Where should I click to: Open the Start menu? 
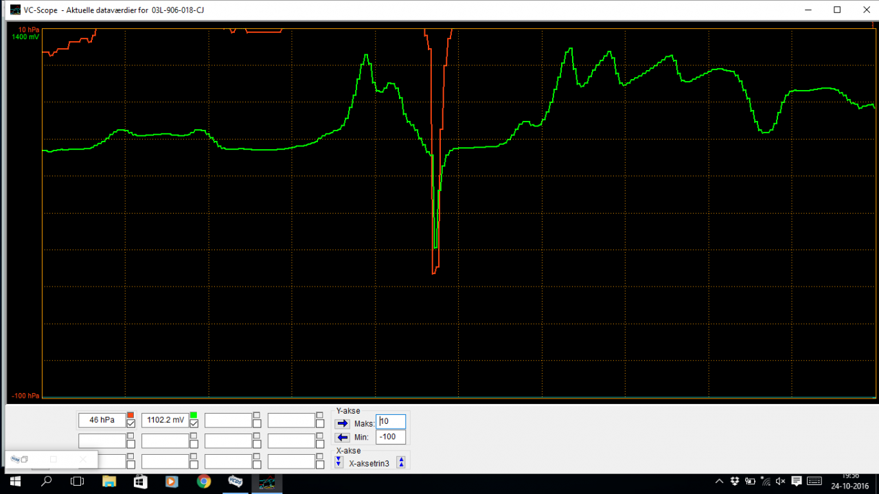point(14,481)
